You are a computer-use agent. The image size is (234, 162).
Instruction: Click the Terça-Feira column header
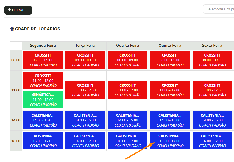pyautogui.click(x=85, y=46)
